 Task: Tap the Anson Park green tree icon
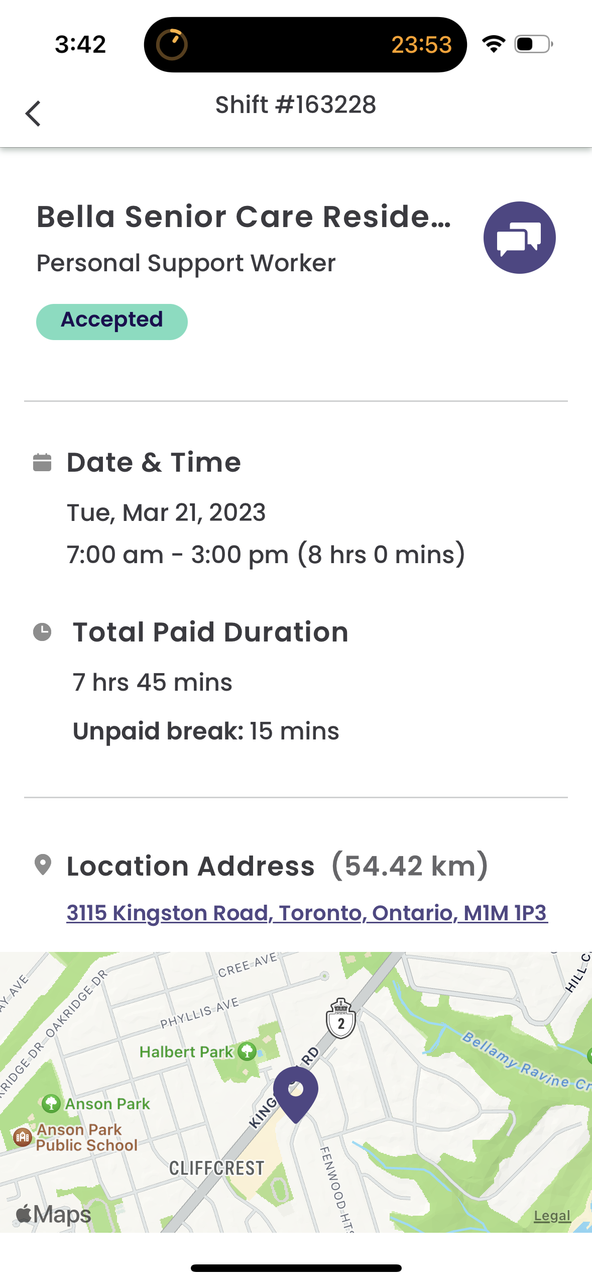pos(51,1104)
